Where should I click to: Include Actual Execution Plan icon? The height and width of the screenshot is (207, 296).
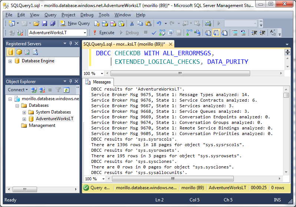(189, 33)
